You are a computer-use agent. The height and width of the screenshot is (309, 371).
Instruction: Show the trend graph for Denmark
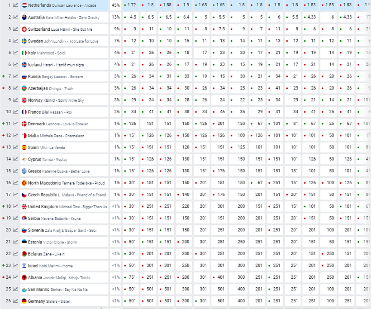coord(15,124)
